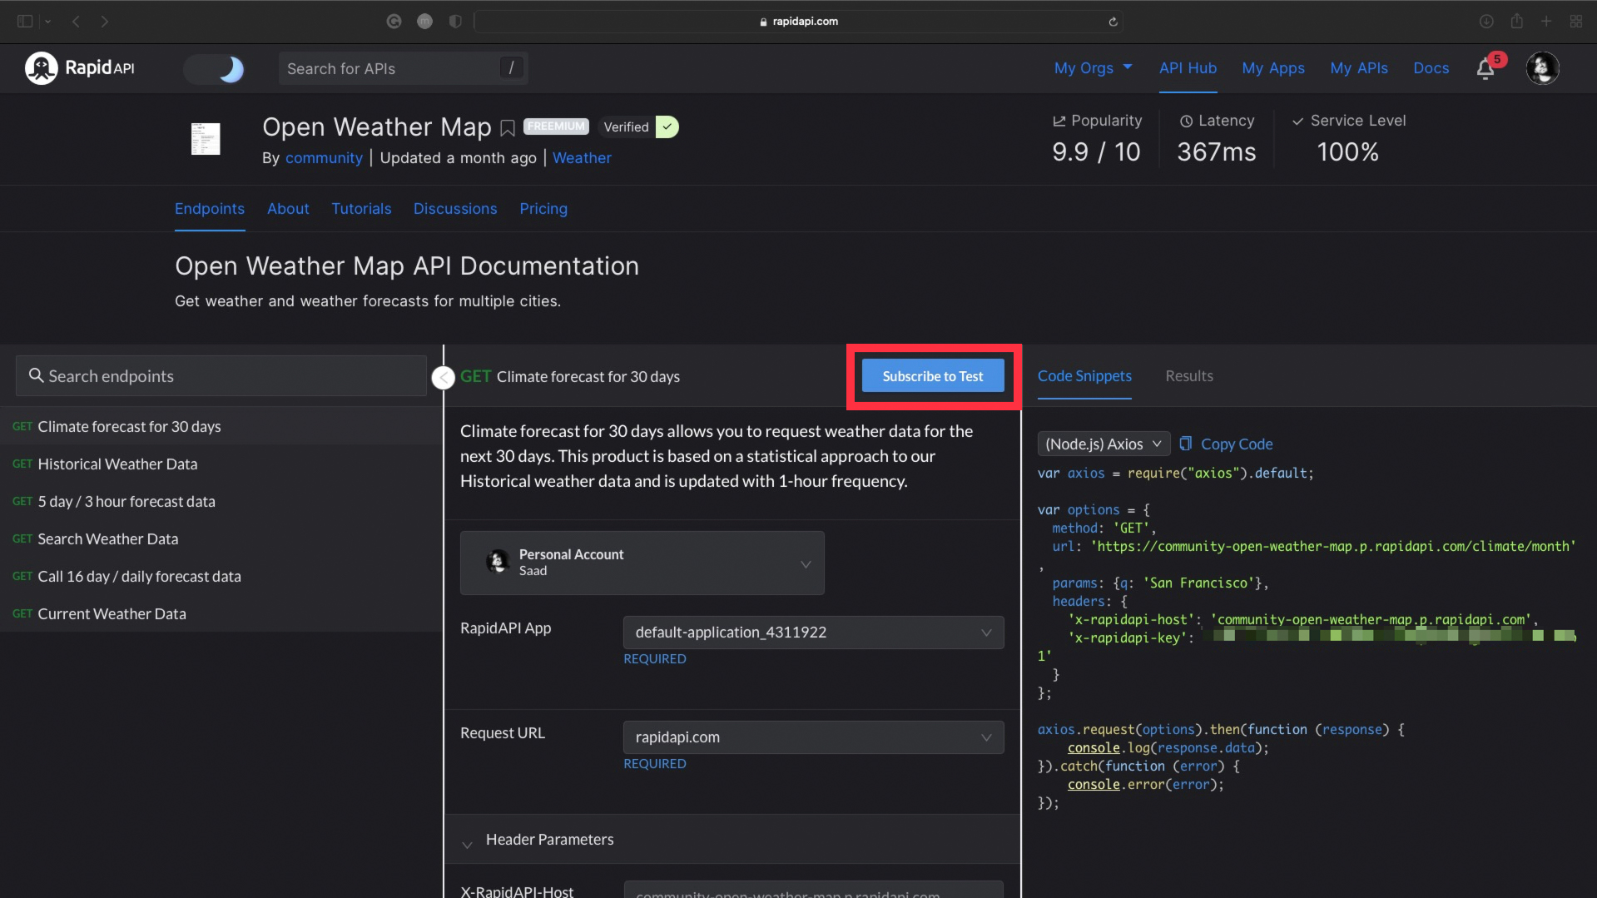Click the Latency clock icon
The height and width of the screenshot is (898, 1597).
tap(1186, 122)
